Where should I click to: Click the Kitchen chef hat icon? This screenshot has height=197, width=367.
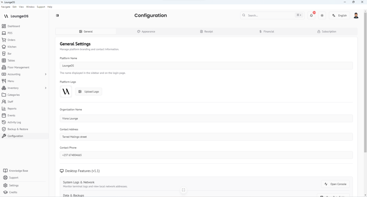point(4,47)
